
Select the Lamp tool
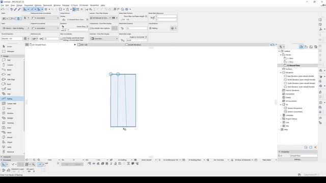click(9, 147)
